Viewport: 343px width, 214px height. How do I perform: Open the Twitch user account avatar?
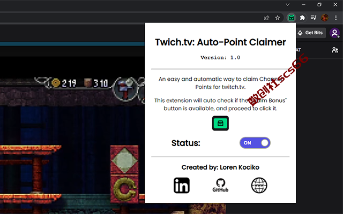(334, 33)
